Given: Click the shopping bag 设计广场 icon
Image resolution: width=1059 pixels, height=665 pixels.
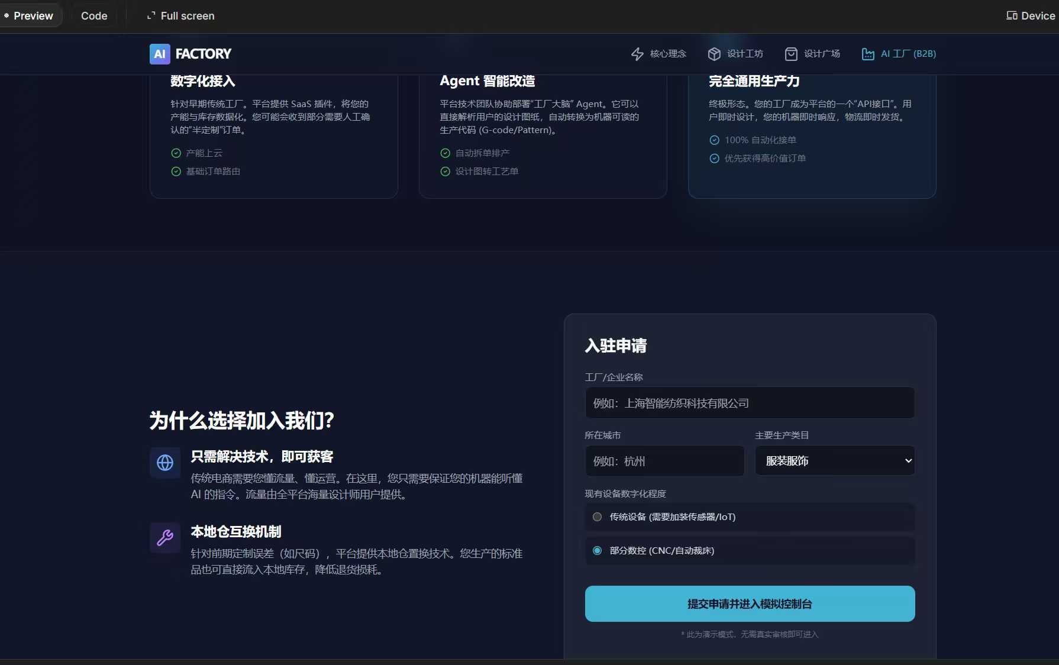Looking at the screenshot, I should coord(791,54).
